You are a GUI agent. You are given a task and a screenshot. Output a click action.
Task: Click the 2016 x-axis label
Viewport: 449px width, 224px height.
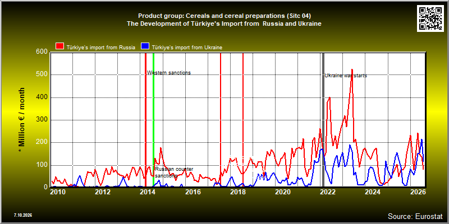click(193, 192)
